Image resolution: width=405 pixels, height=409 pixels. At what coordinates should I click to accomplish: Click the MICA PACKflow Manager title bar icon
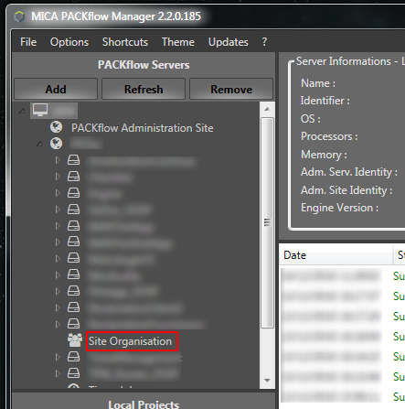pos(19,16)
